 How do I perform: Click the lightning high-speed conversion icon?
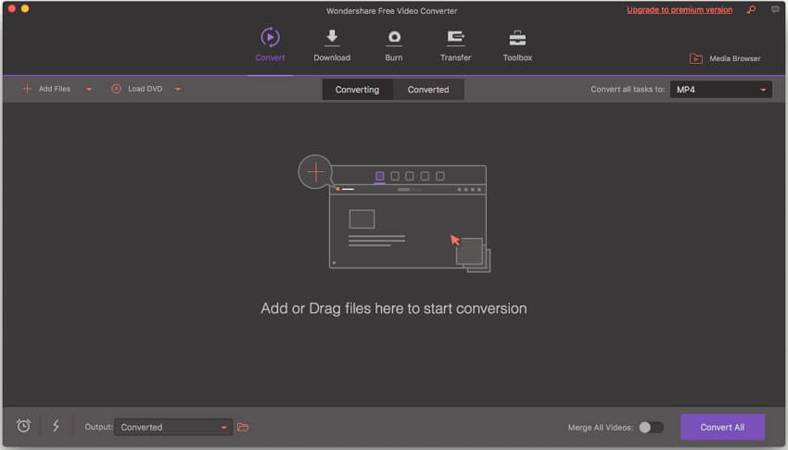coord(56,426)
